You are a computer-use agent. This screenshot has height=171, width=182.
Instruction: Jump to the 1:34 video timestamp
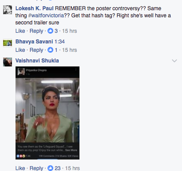[59, 42]
